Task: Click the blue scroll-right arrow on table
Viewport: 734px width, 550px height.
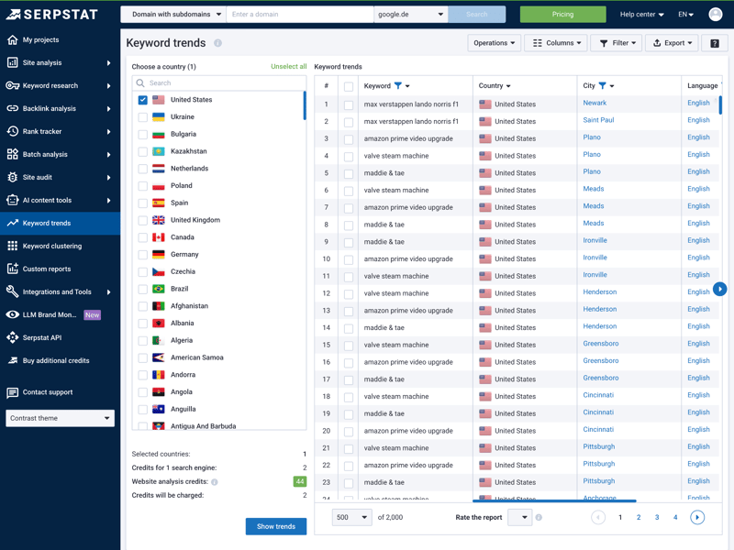Action: (x=720, y=289)
